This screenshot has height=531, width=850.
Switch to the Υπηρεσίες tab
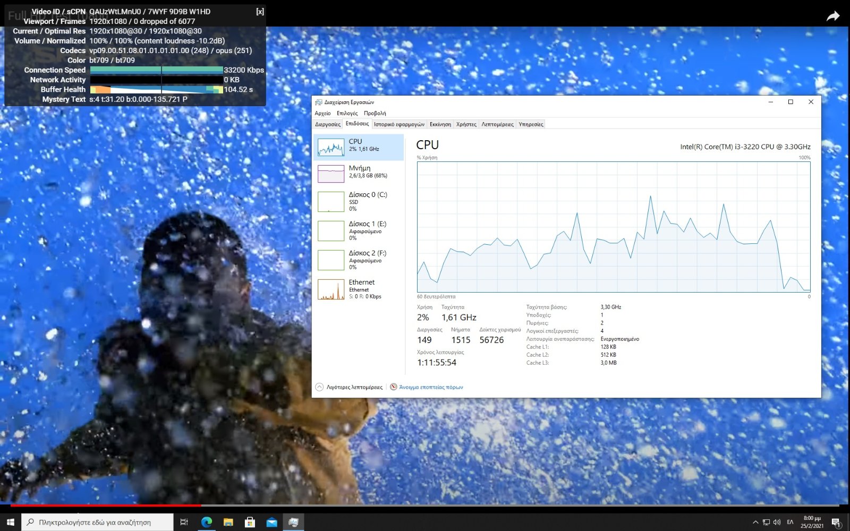pos(531,124)
